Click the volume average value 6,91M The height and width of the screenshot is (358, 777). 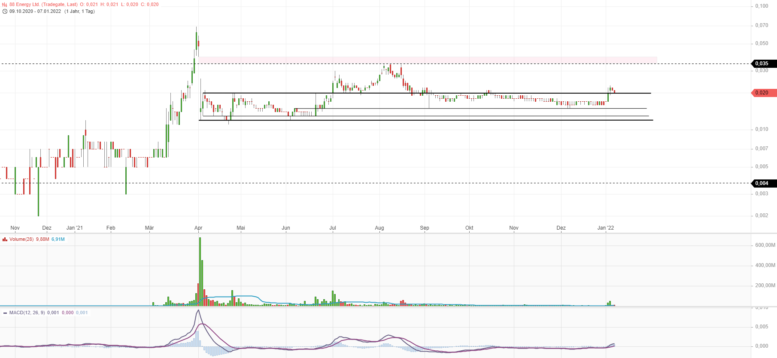pos(58,239)
